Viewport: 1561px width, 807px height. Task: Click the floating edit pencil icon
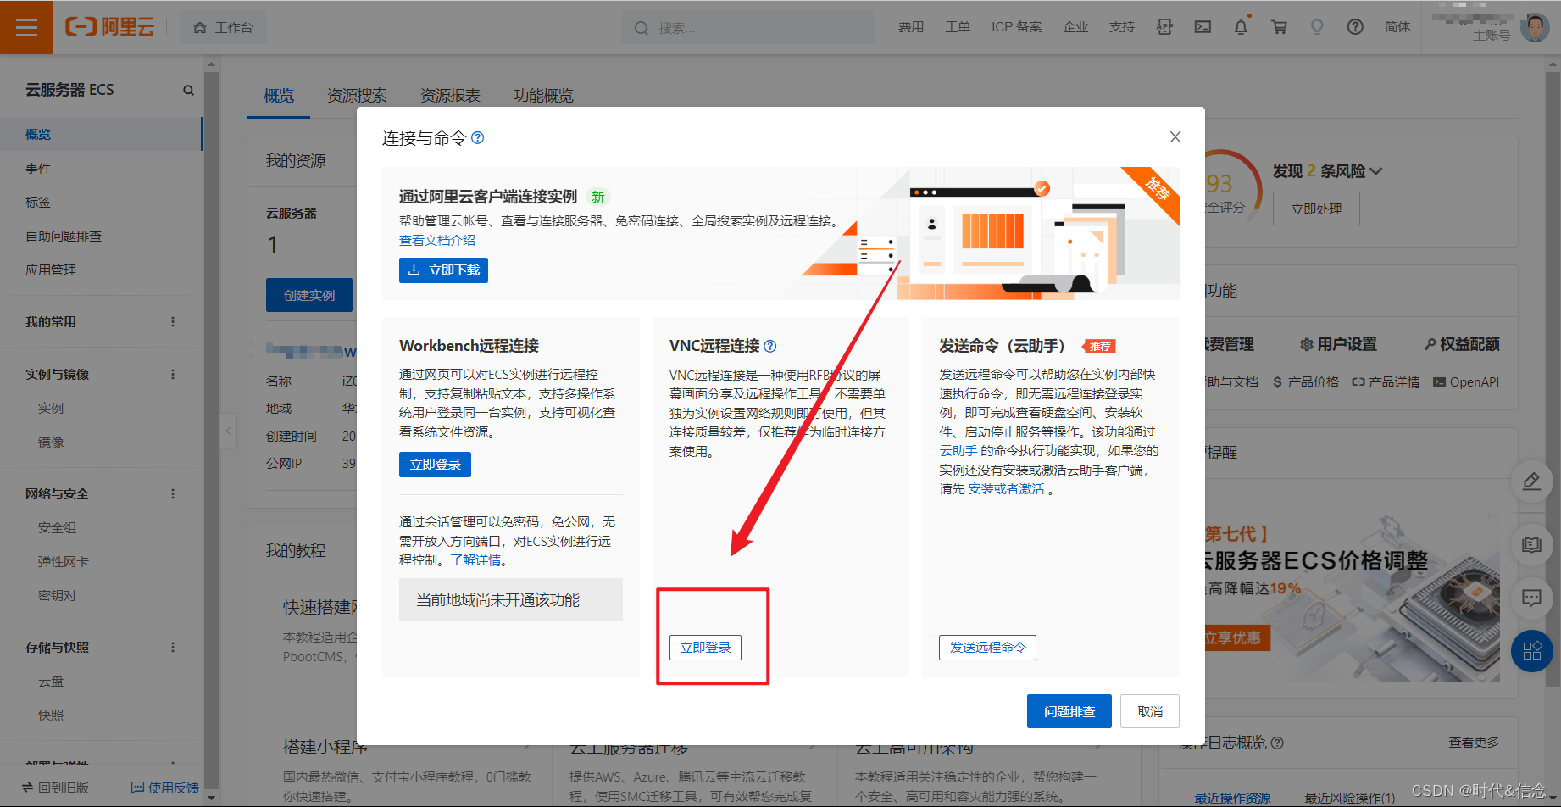[1532, 482]
